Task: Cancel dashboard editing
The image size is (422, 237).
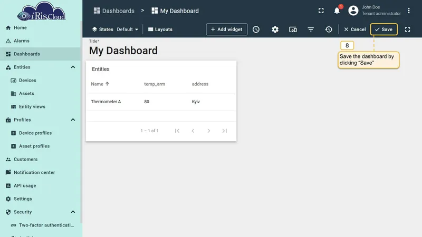Action: (x=354, y=29)
